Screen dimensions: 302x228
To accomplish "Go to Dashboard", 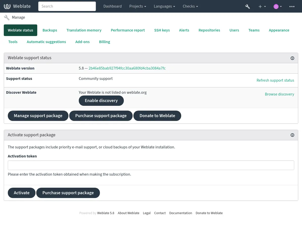I will (112, 6).
